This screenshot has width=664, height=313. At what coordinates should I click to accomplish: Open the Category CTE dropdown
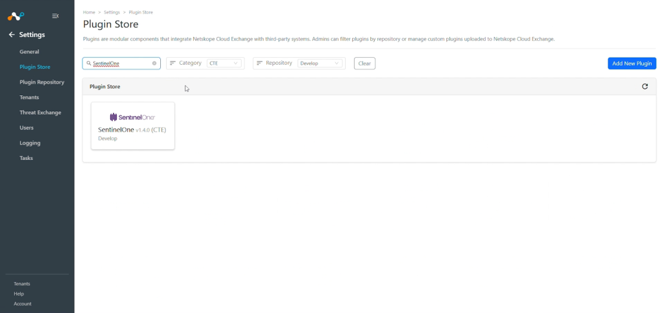pyautogui.click(x=224, y=63)
